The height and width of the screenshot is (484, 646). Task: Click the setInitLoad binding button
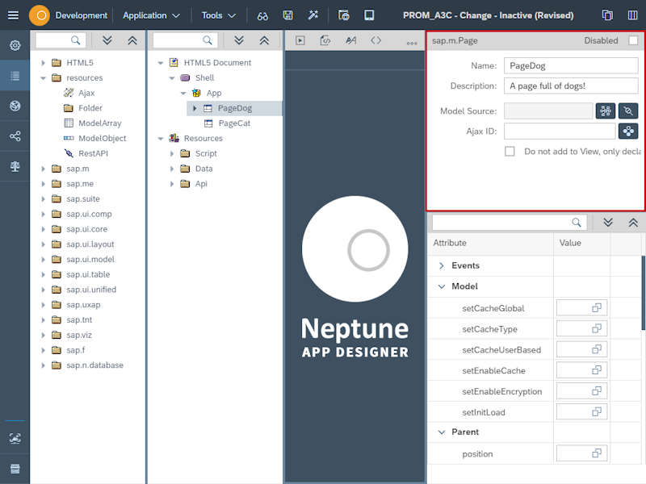(x=581, y=411)
